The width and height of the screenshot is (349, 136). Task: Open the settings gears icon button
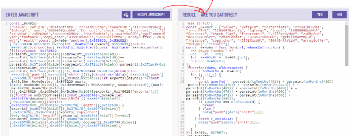[126, 15]
